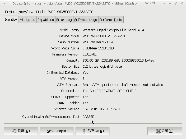
Task: Switch to the Attributes tab
Action: [27, 20]
